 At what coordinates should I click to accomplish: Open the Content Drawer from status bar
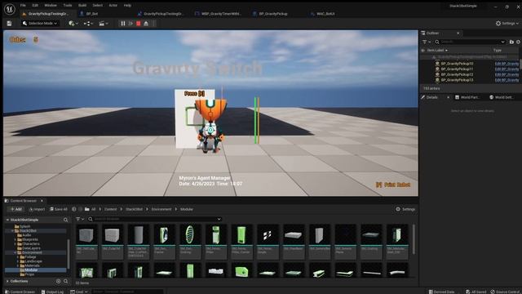point(20,292)
